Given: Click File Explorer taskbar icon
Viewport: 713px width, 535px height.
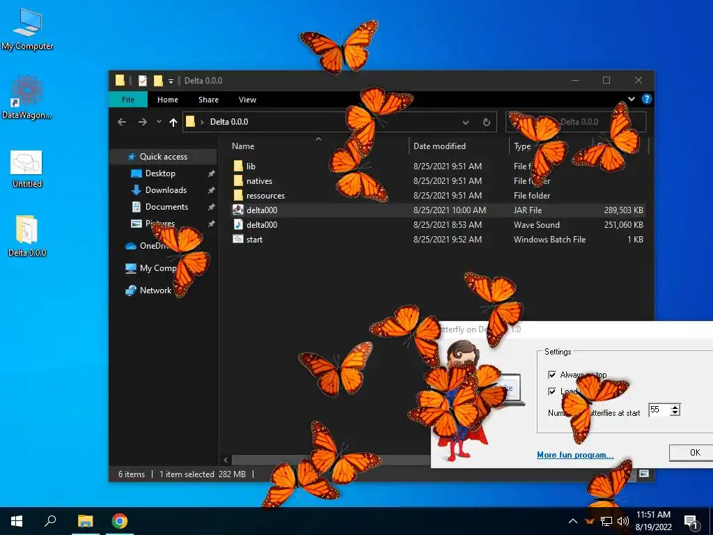Looking at the screenshot, I should tap(85, 521).
